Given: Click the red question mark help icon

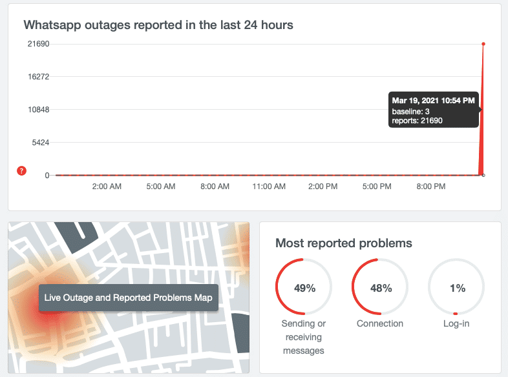Looking at the screenshot, I should (21, 170).
